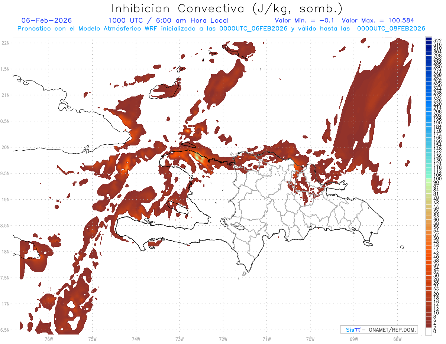The height and width of the screenshot is (344, 446).
Task: Click the '73W' longitude label
Action: point(180,339)
